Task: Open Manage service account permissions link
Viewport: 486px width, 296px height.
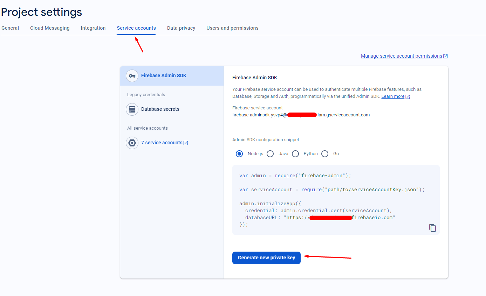Action: 402,56
